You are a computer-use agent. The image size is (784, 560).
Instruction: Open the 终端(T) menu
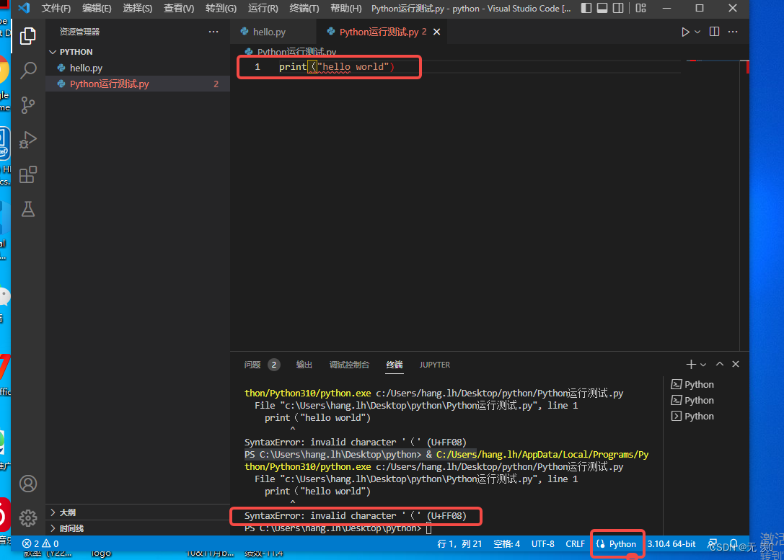pos(303,9)
